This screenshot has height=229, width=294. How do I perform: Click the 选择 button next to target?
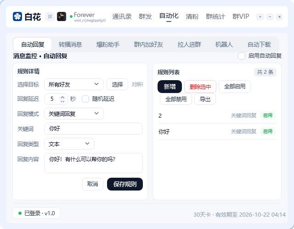pyautogui.click(x=118, y=84)
